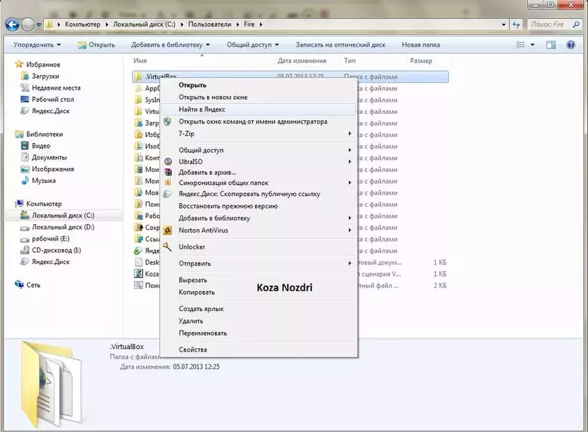The image size is (588, 432).
Task: Click the 'рабочий (E:)' drive icon
Action: point(25,239)
